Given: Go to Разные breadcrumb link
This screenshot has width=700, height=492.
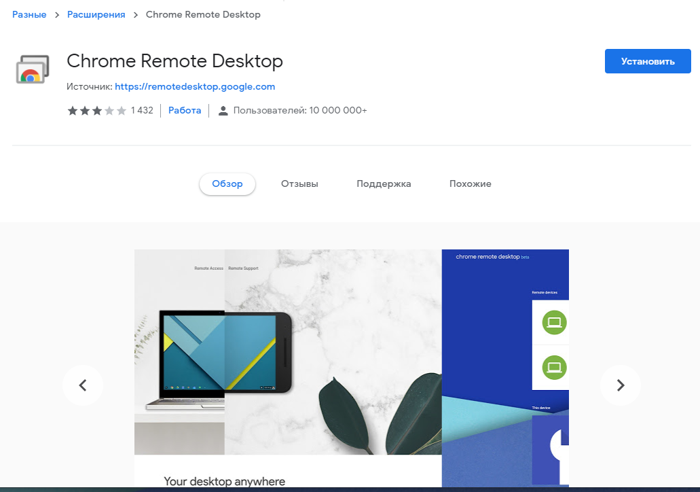Looking at the screenshot, I should (29, 15).
